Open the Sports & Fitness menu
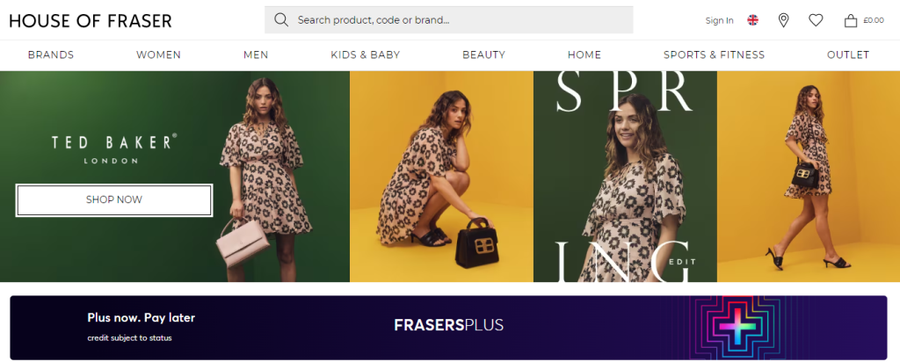Image resolution: width=900 pixels, height=362 pixels. click(x=714, y=55)
